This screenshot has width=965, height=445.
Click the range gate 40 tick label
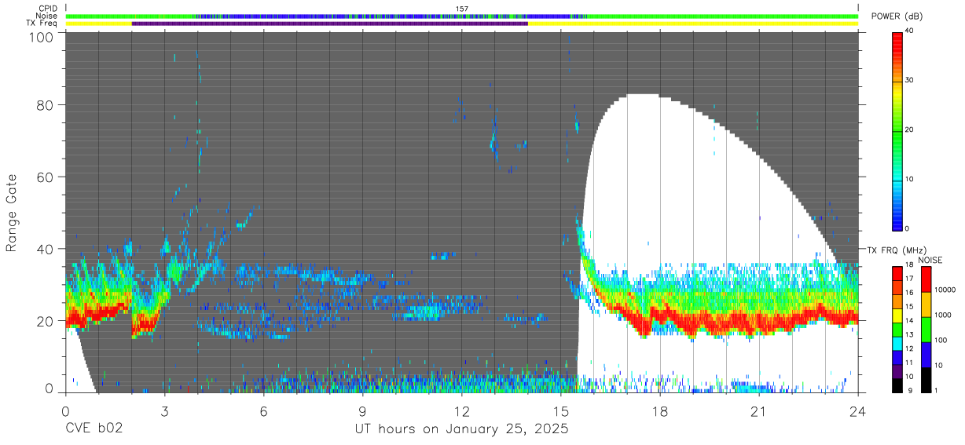(44, 249)
